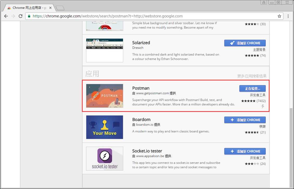
Task: Reload the page with the refresh icon
Action: pos(21,16)
